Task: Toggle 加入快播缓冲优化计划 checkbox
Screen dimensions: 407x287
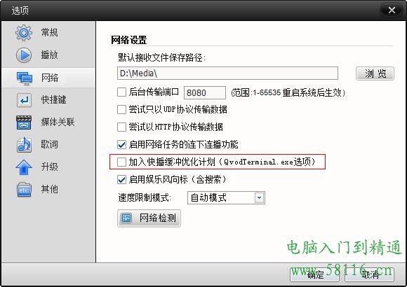Action: [x=121, y=162]
